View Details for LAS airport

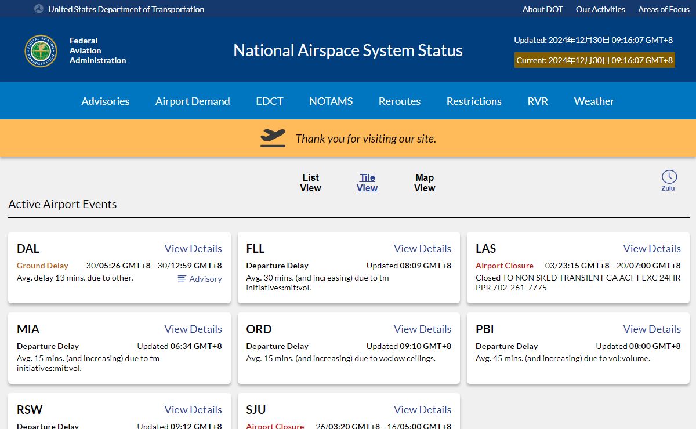pyautogui.click(x=652, y=248)
